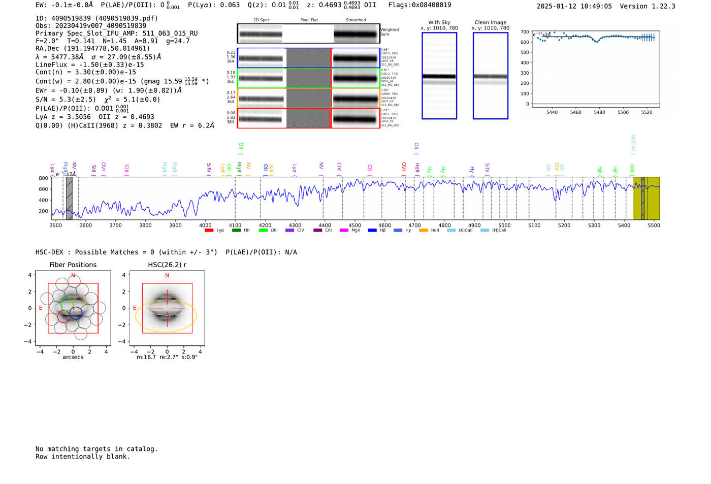This screenshot has width=711, height=484.
Task: Click the green fiber circle in Fiber Positions
Action: click(x=67, y=305)
